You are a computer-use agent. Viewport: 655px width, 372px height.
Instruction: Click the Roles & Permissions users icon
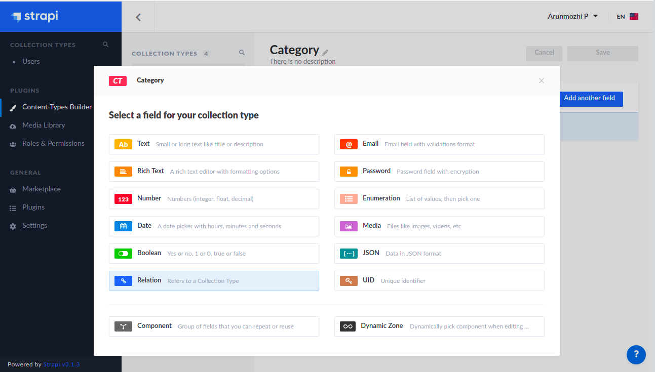pos(13,144)
